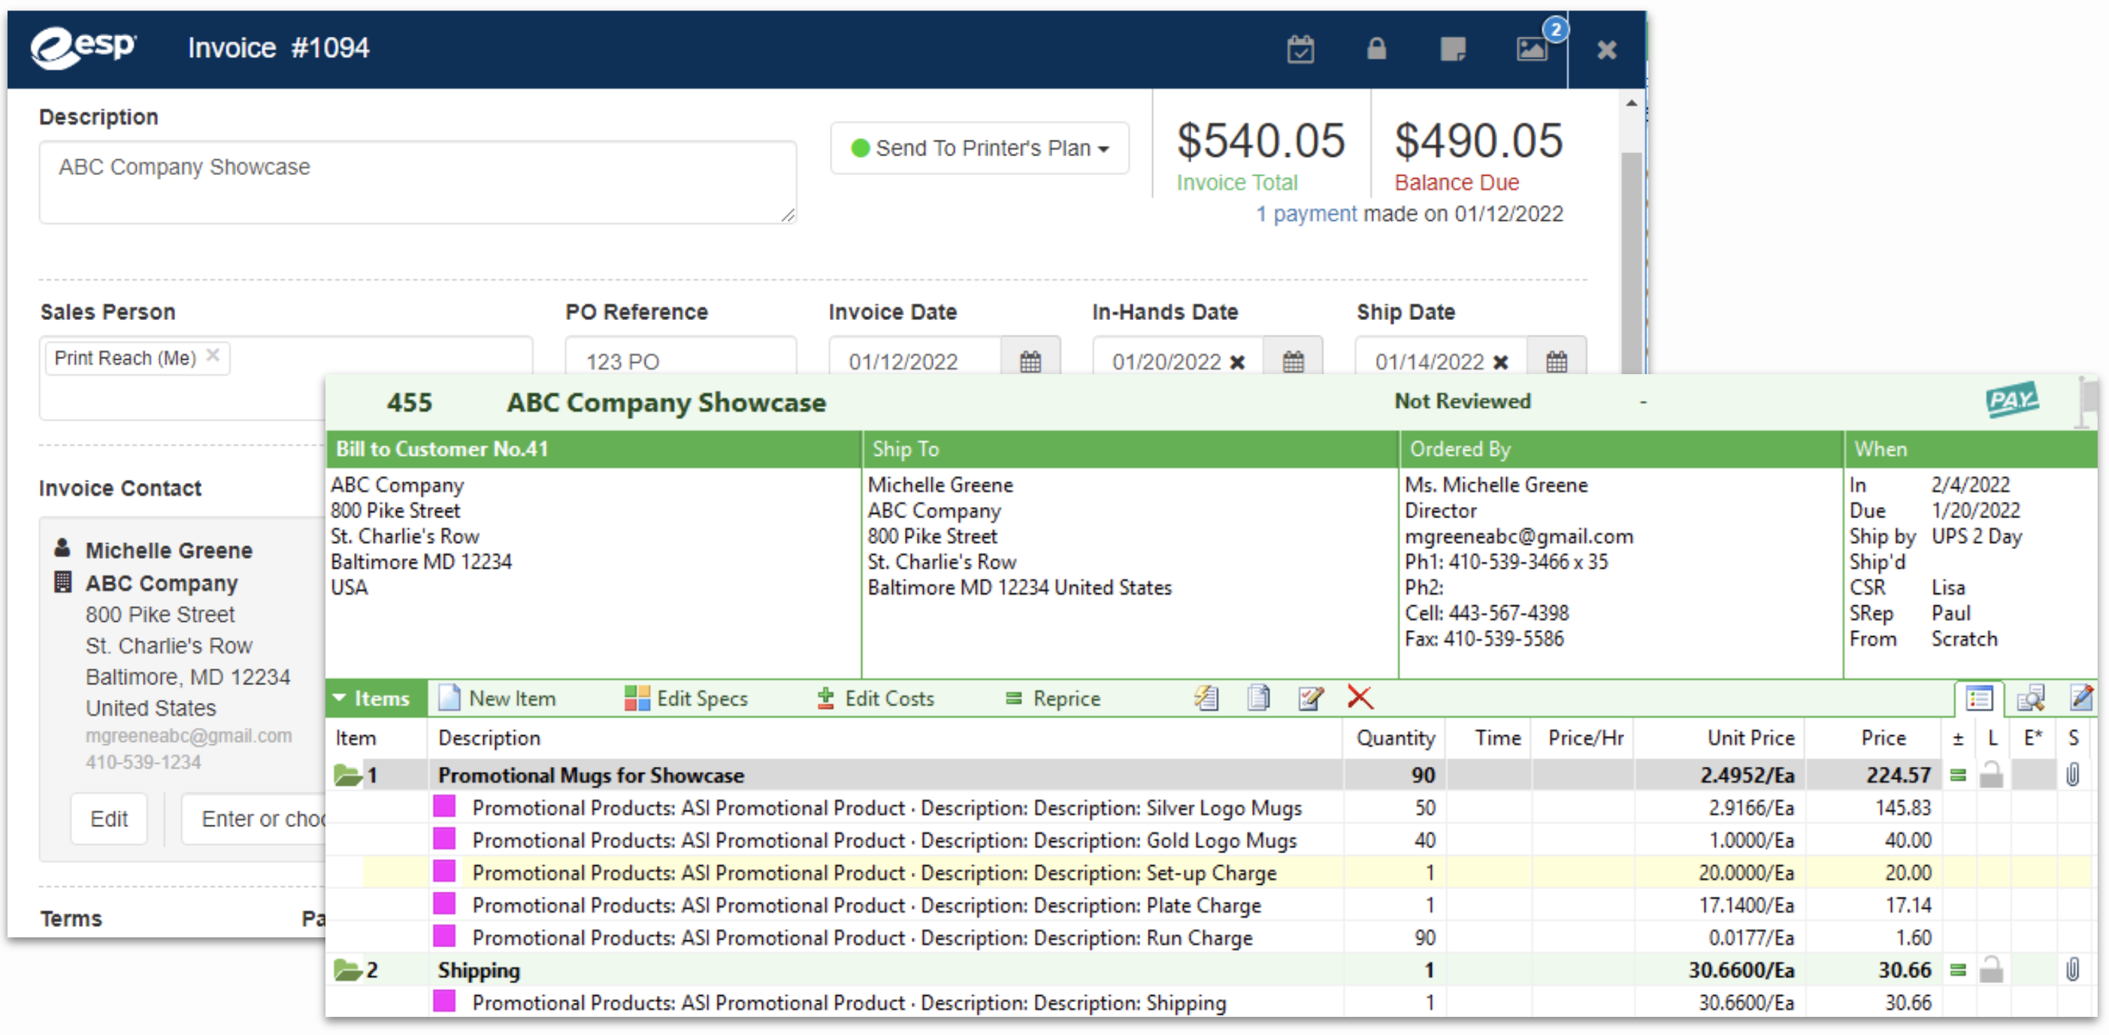
Task: Open the sticky note icon in header
Action: [1452, 49]
